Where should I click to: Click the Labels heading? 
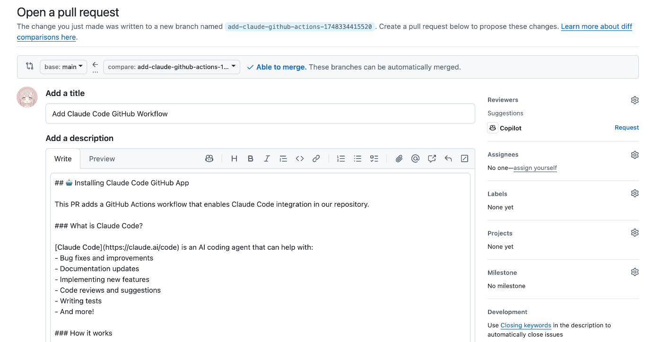497,194
